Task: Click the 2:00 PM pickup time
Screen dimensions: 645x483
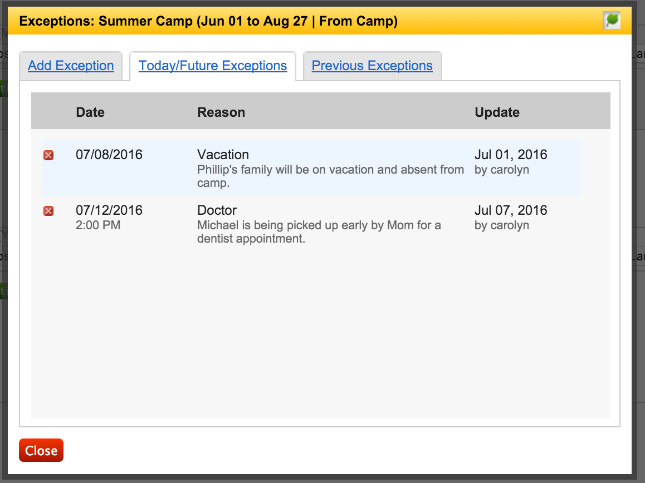Action: pos(98,225)
